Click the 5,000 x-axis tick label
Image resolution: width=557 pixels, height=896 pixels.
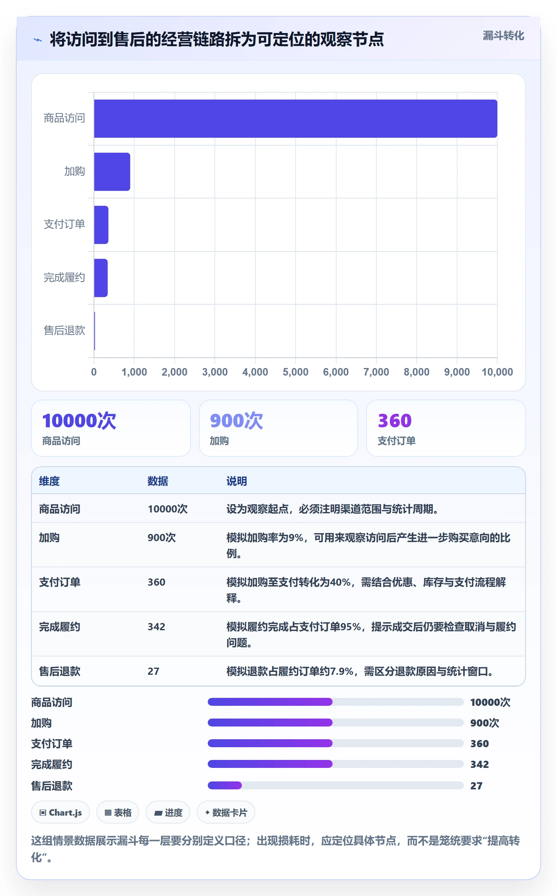pyautogui.click(x=296, y=372)
